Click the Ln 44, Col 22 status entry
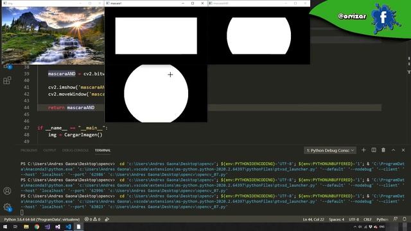The height and width of the screenshot is (231, 411). (313, 219)
